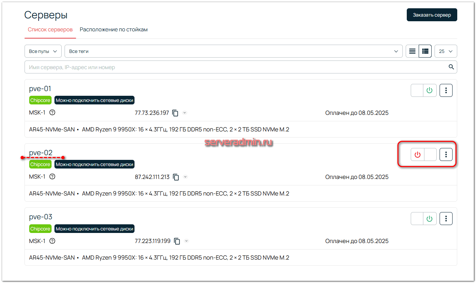Click Можно подключить сетевые диски on pve-02
This screenshot has width=476, height=283.
pos(94,165)
